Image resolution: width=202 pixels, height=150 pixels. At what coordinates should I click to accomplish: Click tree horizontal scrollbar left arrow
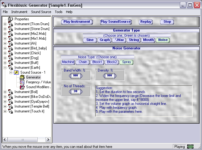(5, 140)
